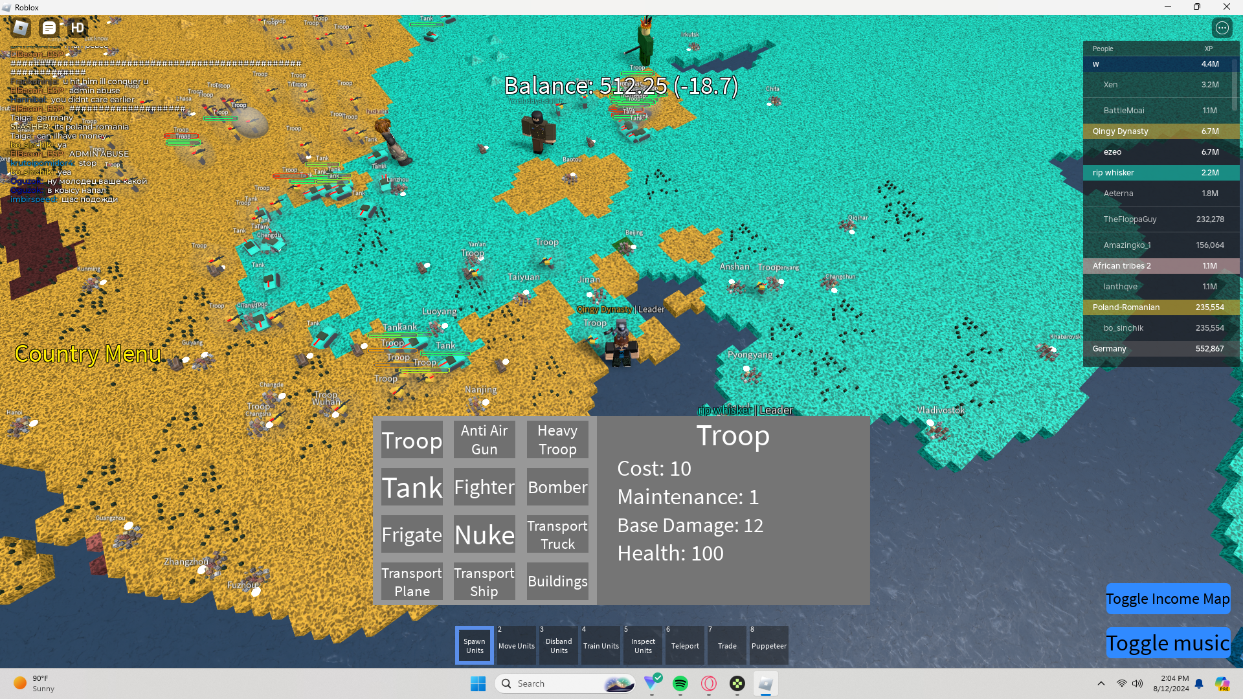
Task: Open the chat bubble icon
Action: [49, 28]
